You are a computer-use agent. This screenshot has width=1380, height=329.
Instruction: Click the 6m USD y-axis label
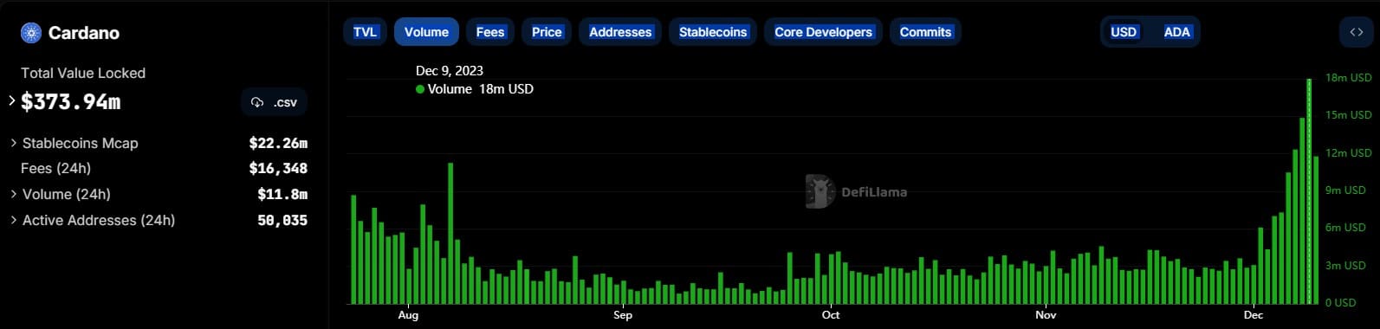[1345, 228]
